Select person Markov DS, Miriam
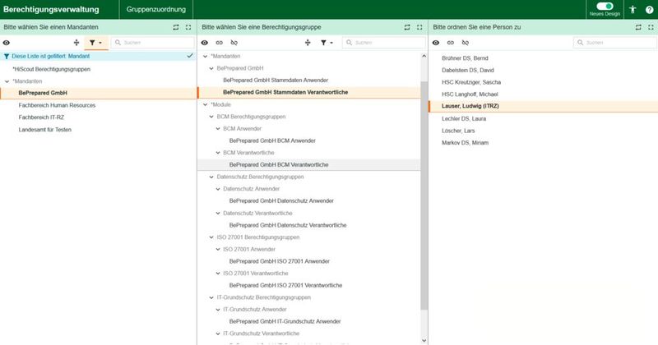This screenshot has height=345, width=658. [x=465, y=143]
